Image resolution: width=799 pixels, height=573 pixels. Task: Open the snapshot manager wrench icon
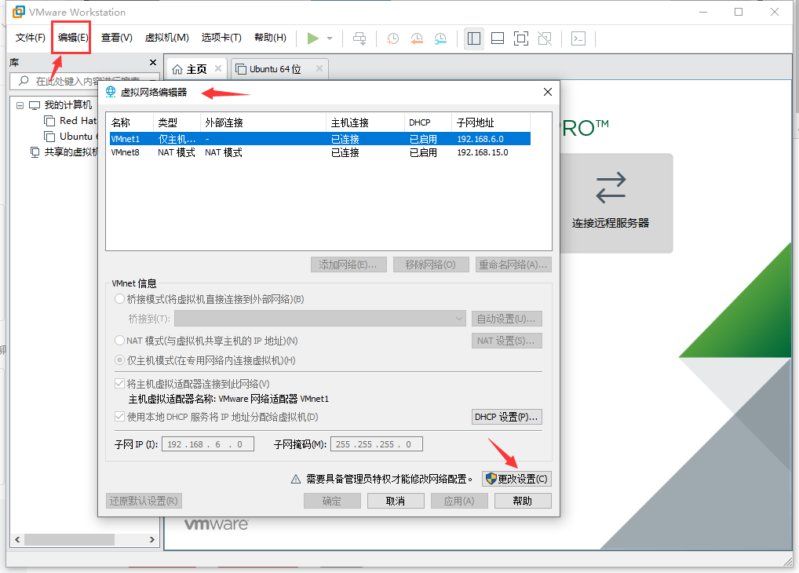coord(440,38)
